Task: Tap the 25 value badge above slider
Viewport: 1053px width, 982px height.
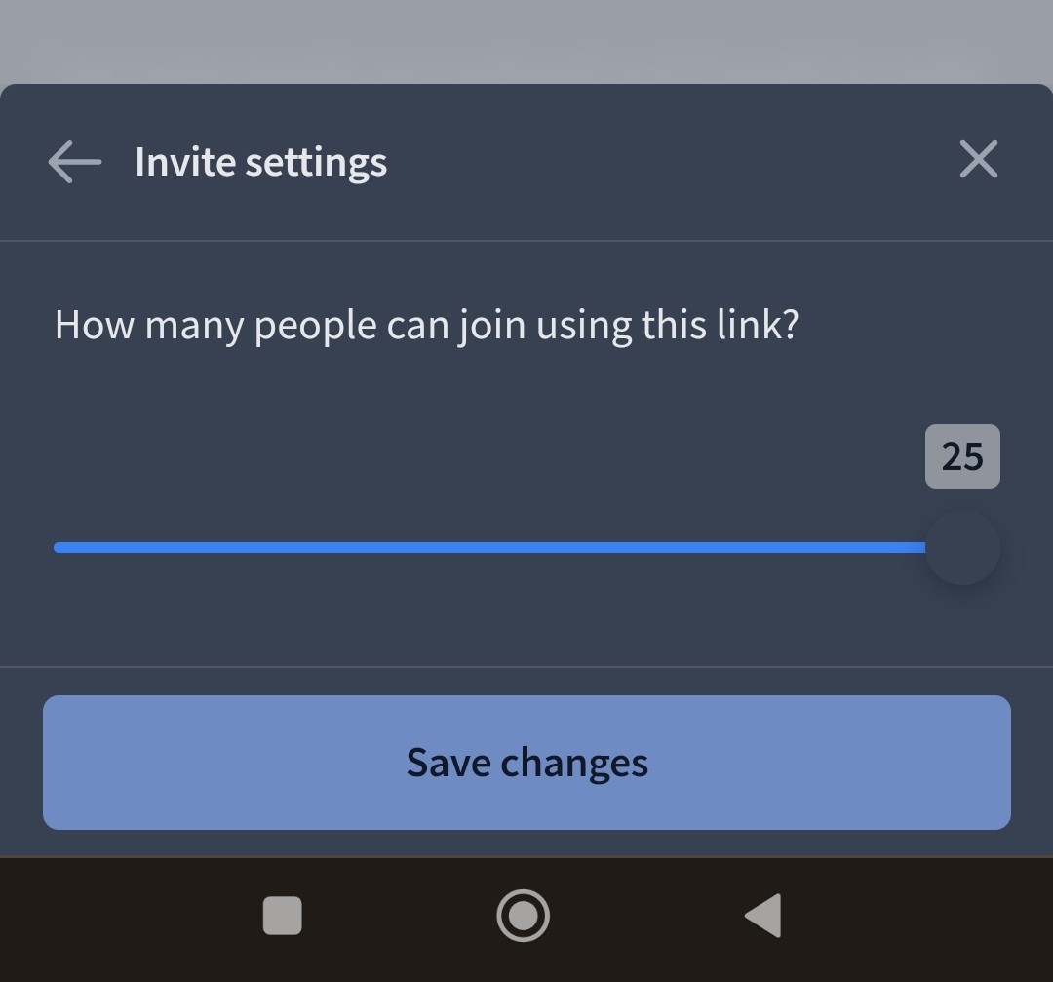Action: 962,456
